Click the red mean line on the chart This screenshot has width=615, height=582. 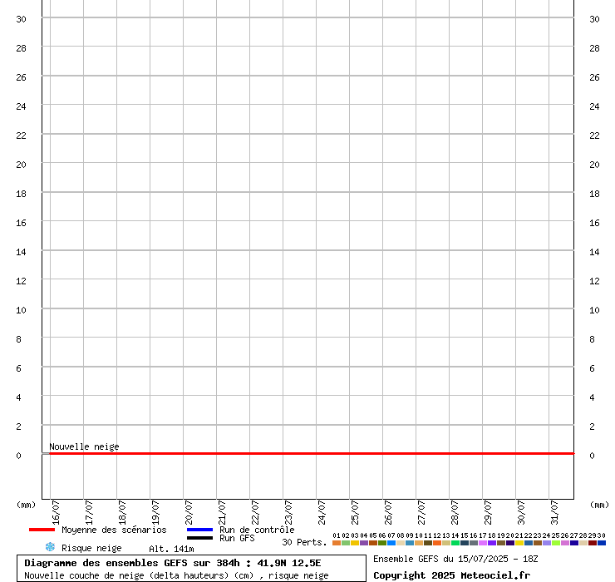tap(312, 453)
